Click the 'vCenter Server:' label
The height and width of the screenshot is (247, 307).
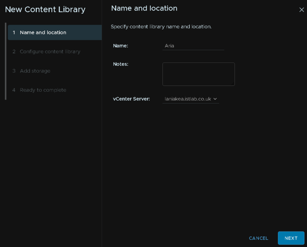[131, 99]
